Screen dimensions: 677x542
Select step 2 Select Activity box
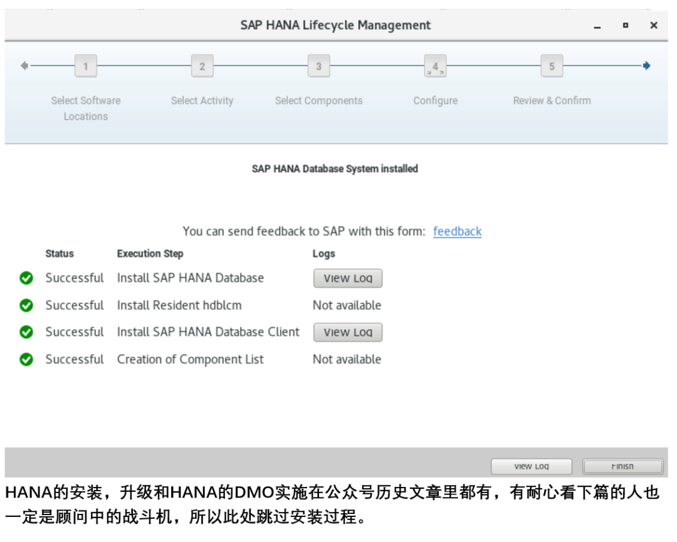(202, 66)
